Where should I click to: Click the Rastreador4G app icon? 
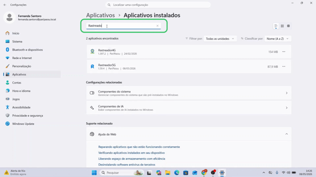[92, 51]
